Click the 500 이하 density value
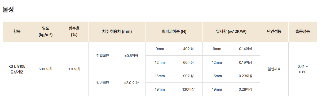The image size is (322, 103). point(45,69)
